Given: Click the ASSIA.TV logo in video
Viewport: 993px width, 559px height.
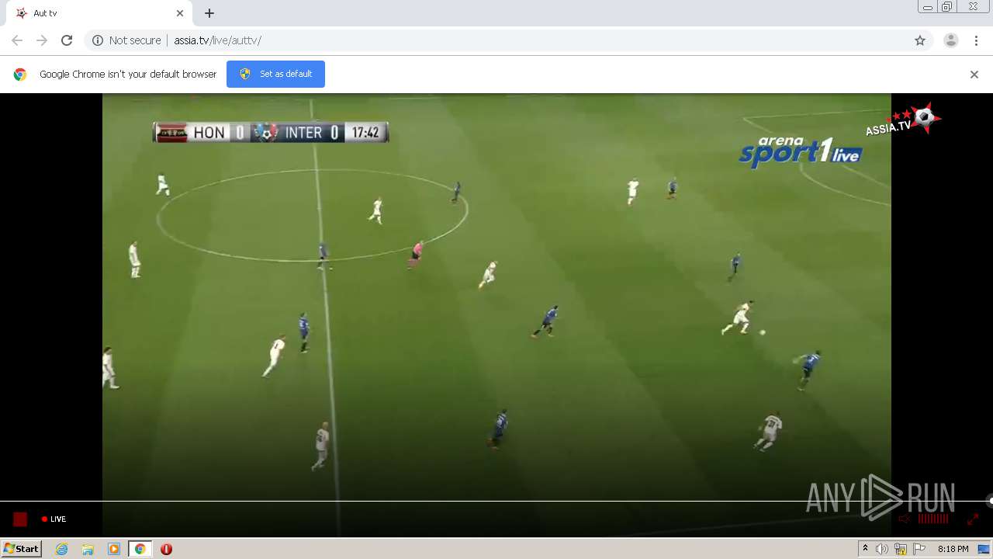Looking at the screenshot, I should pyautogui.click(x=905, y=119).
